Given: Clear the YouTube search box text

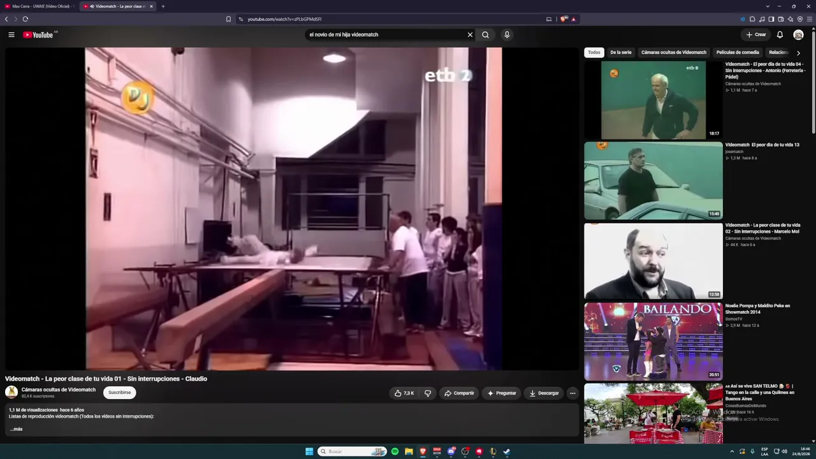Looking at the screenshot, I should point(470,34).
